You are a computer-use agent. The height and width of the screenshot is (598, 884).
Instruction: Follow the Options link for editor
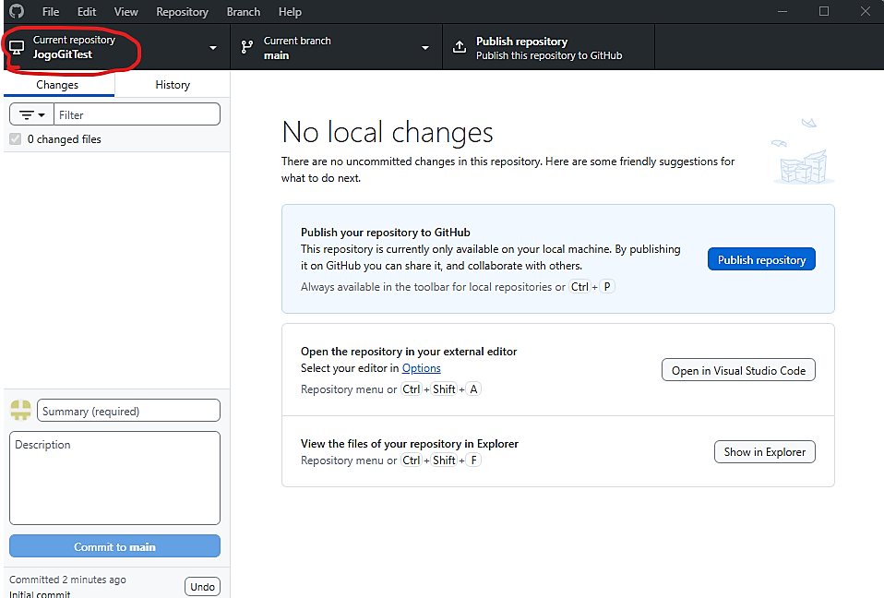[421, 368]
